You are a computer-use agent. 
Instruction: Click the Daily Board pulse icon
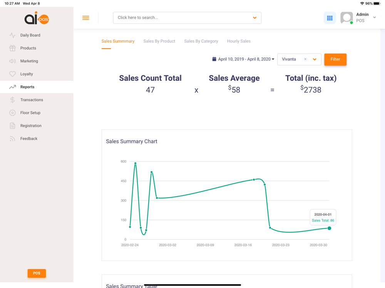[12, 35]
